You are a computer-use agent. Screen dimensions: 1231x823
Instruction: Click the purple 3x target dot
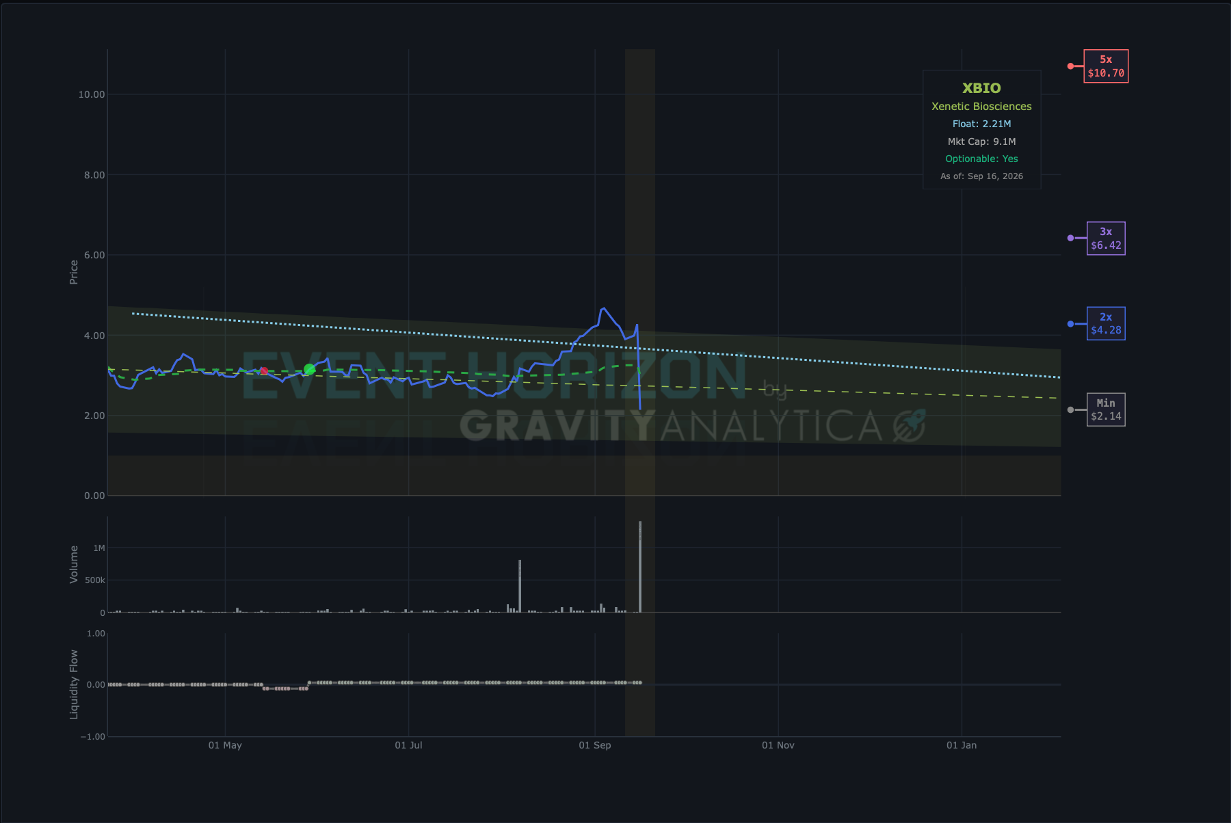[x=1070, y=238]
